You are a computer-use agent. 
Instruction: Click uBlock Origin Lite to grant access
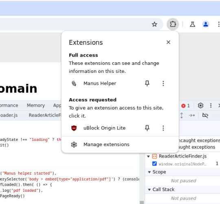click(x=104, y=128)
